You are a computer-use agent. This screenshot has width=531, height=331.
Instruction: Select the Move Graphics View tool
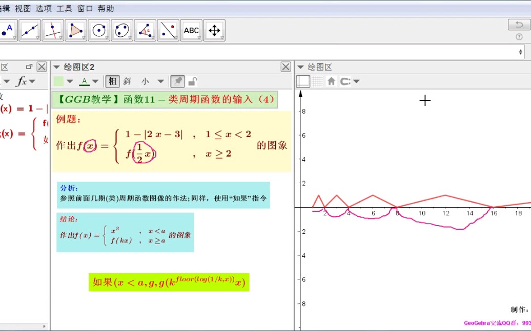point(214,30)
